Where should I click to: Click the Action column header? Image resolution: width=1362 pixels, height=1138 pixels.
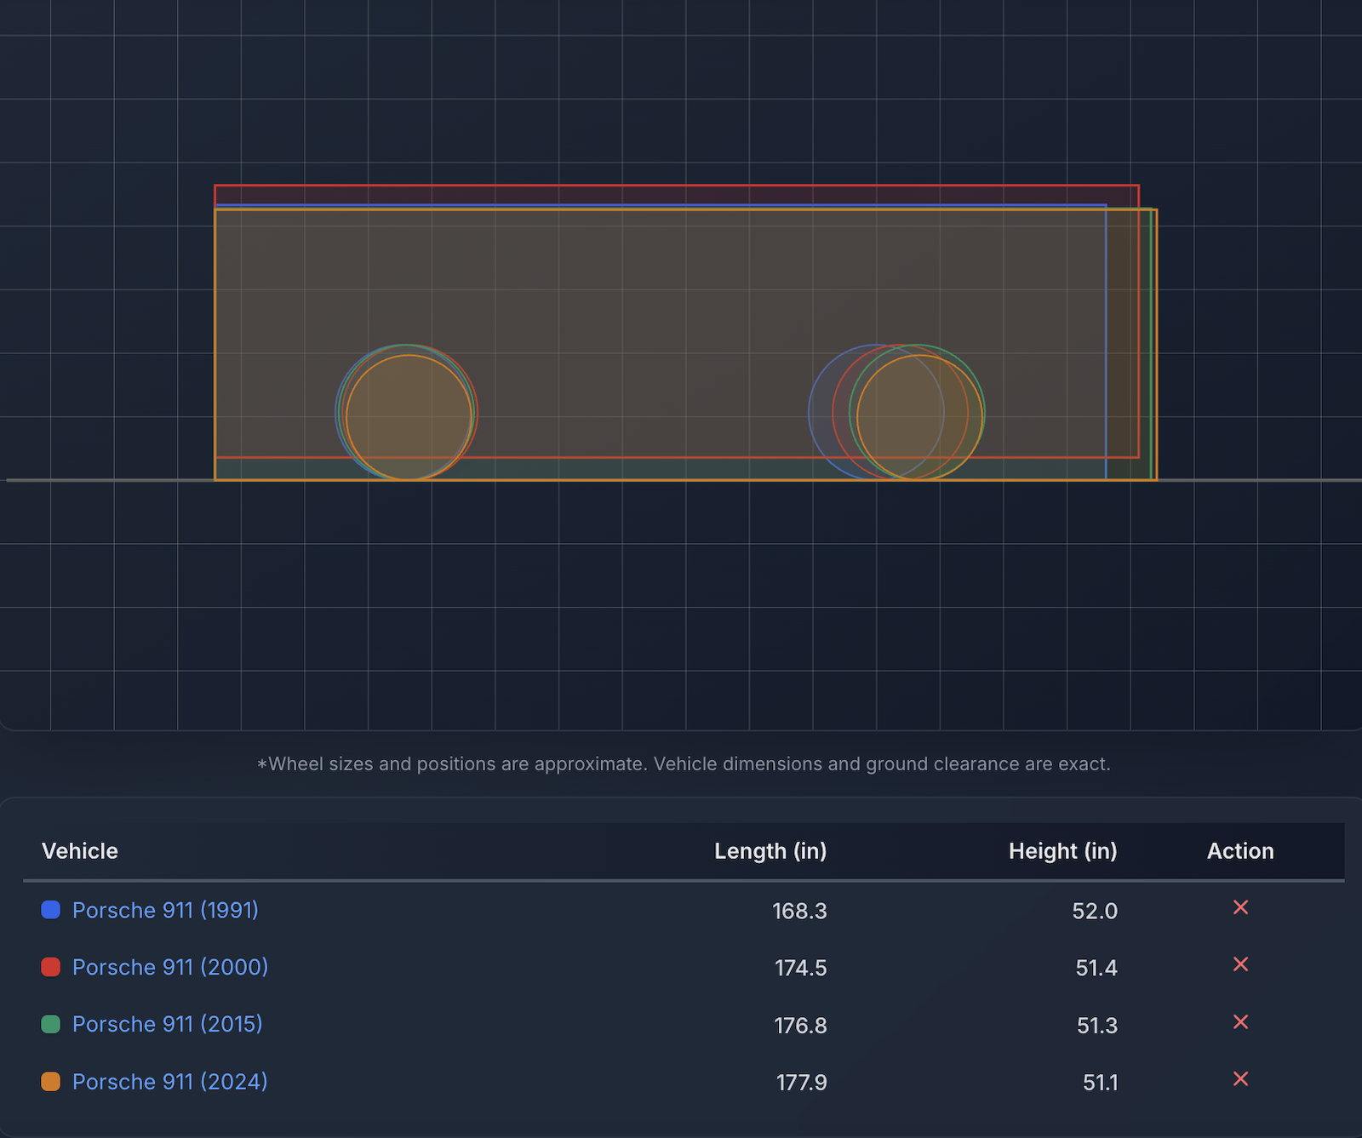click(1240, 851)
